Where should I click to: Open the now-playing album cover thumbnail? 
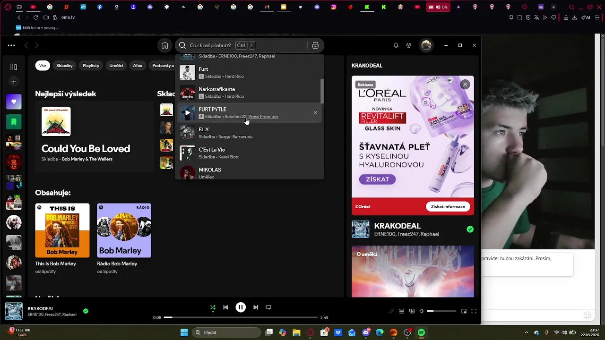point(14,311)
